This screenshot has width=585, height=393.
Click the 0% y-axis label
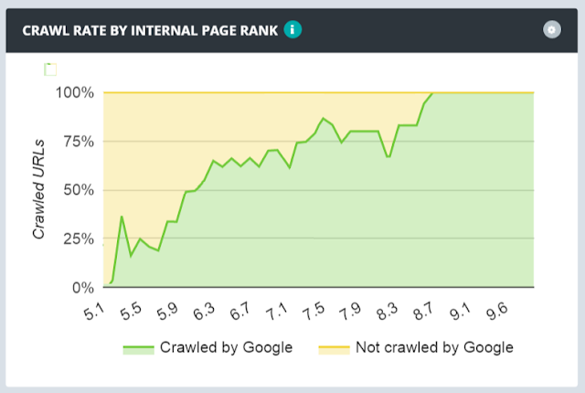pos(81,288)
